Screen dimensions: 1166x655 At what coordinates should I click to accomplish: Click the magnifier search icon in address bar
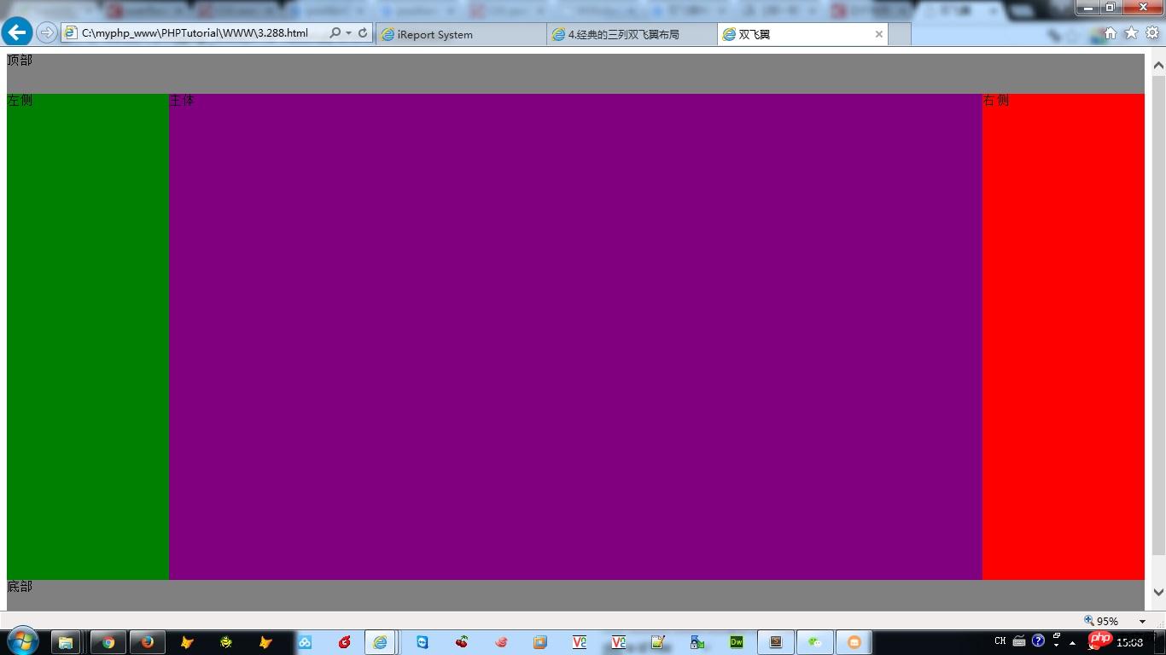[x=335, y=33]
